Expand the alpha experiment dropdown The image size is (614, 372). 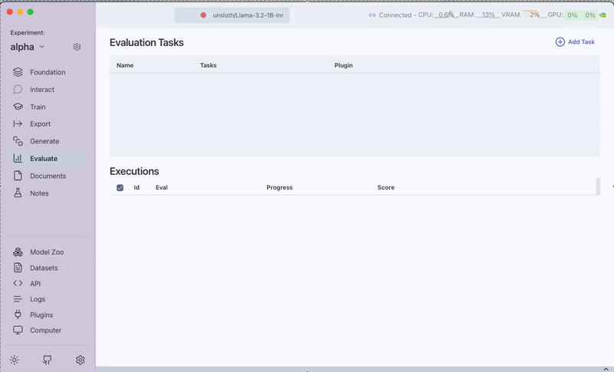(x=28, y=47)
